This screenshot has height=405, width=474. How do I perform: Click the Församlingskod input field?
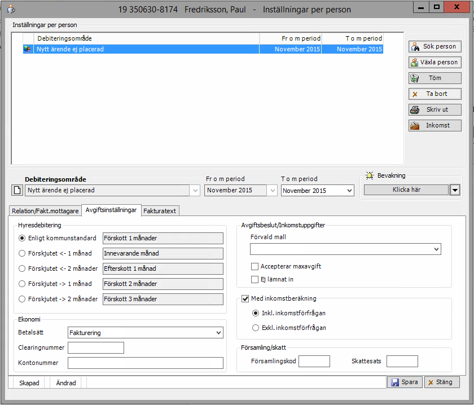click(x=314, y=361)
